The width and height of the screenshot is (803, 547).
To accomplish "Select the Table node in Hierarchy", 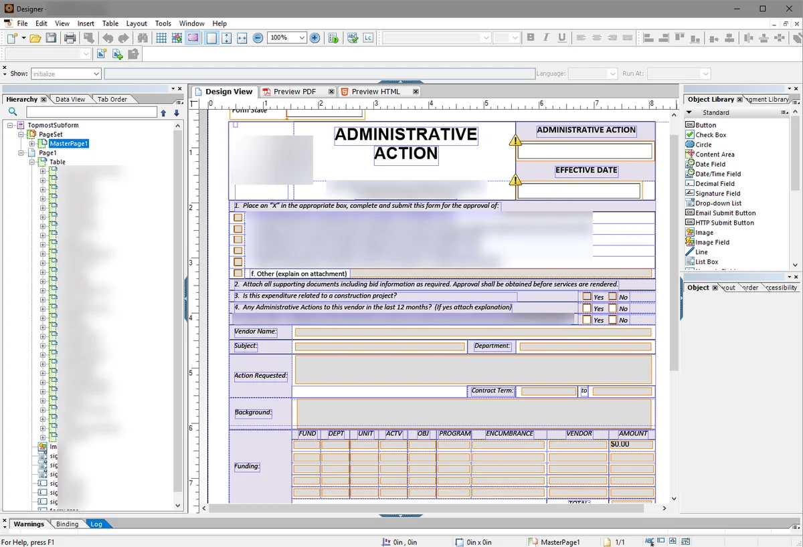I will 58,162.
